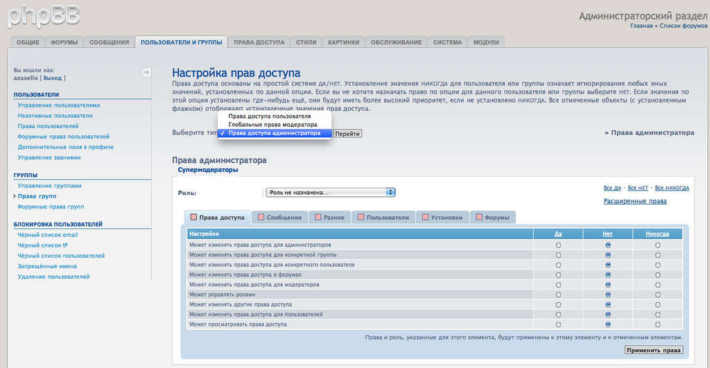Select 'Глобальные права модератора' option

272,125
